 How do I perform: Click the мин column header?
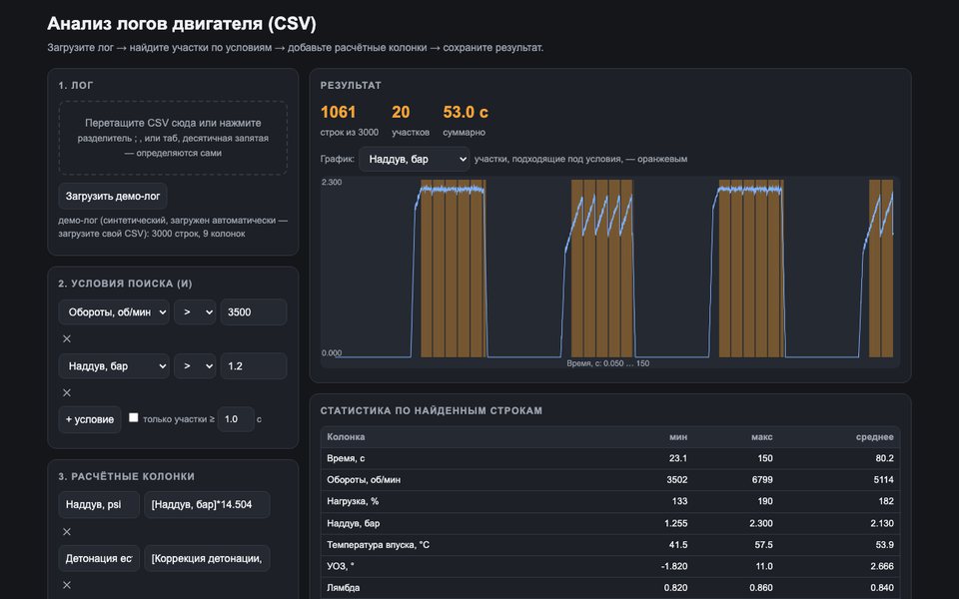pos(678,437)
